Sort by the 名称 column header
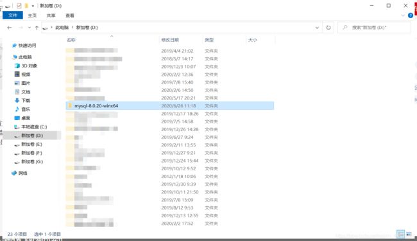The image size is (417, 241). coord(71,40)
